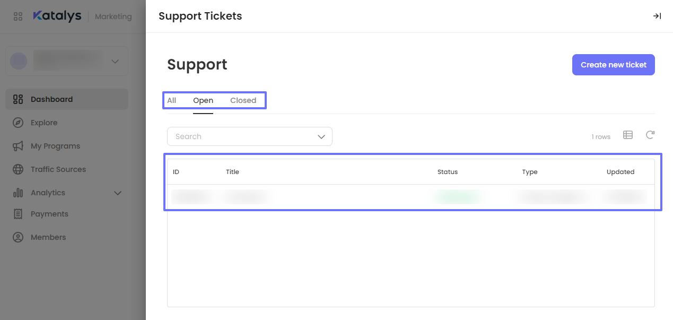Image resolution: width=673 pixels, height=320 pixels.
Task: Go to Dashboard in the sidebar
Action: [x=51, y=99]
